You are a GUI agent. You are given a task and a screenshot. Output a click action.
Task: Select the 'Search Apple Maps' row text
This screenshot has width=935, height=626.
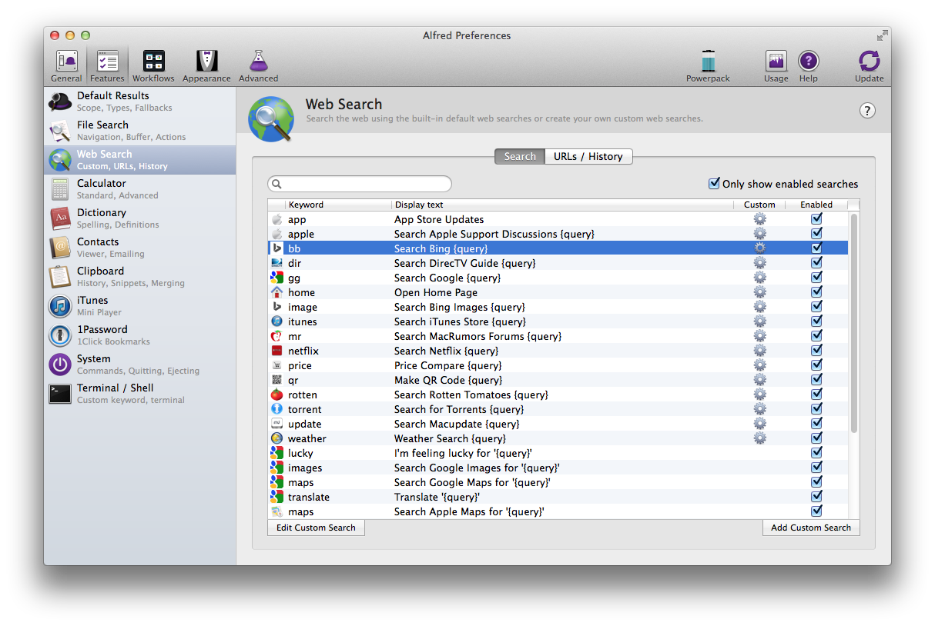469,511
